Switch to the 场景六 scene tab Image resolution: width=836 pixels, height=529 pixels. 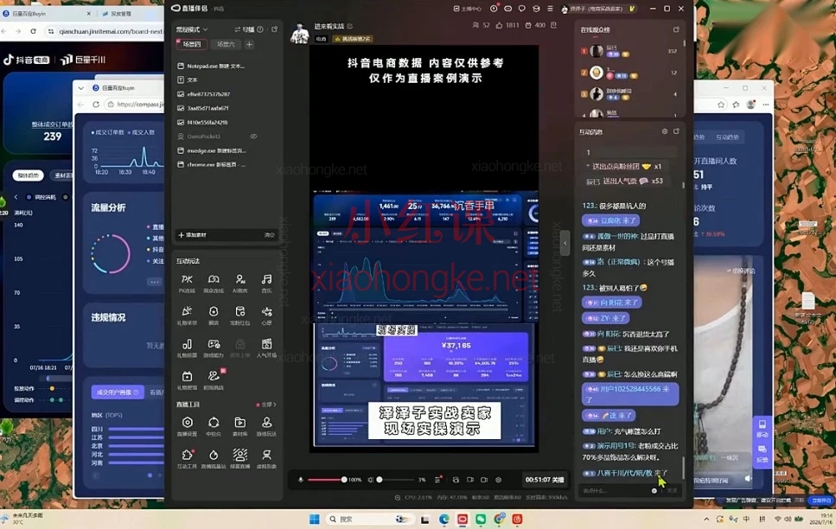click(226, 44)
